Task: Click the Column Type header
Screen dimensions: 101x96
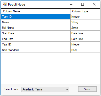Action: [85, 11]
